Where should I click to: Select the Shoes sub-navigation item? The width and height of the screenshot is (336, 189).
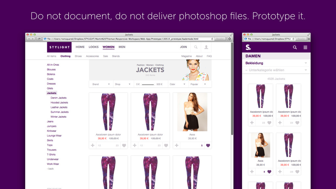tap(78, 56)
